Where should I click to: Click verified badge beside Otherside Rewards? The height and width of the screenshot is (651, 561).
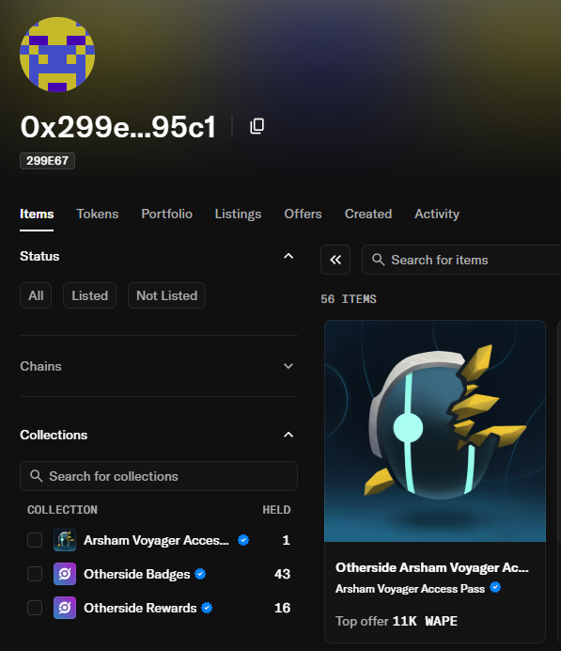point(207,608)
